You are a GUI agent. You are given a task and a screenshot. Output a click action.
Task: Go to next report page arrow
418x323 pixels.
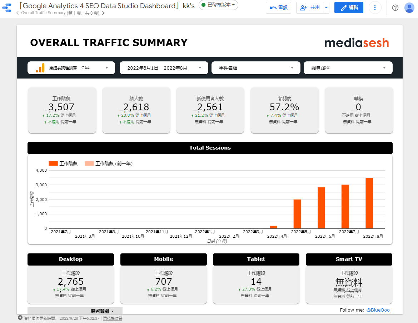(103, 13)
